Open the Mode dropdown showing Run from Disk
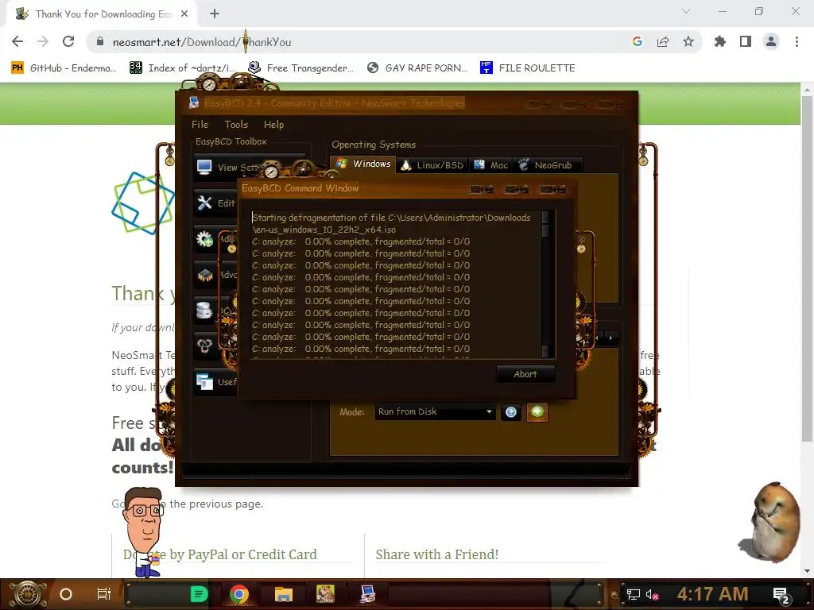 pos(435,412)
